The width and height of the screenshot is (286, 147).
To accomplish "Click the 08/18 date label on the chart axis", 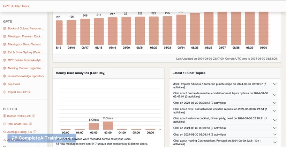I will tap(99, 47).
